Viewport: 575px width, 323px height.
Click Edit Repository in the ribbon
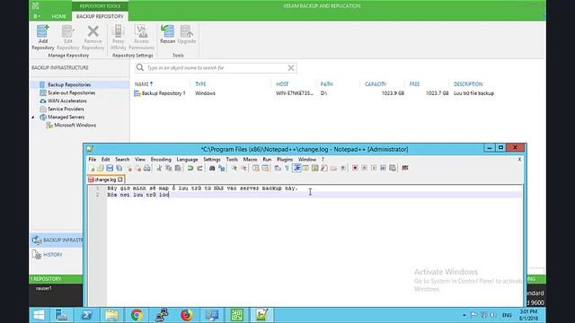pyautogui.click(x=68, y=38)
